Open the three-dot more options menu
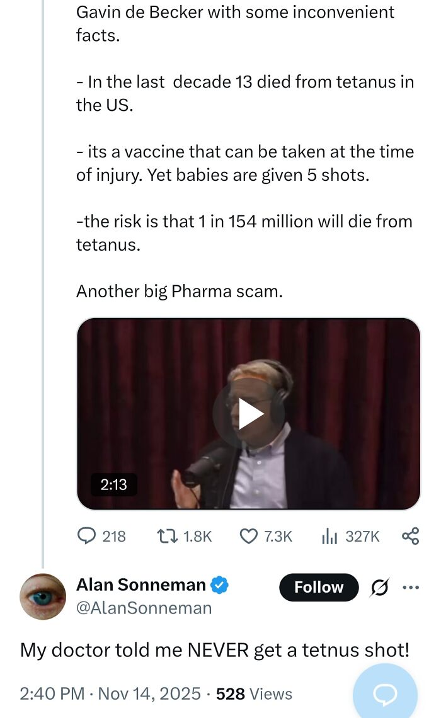The height and width of the screenshot is (718, 441). (410, 586)
